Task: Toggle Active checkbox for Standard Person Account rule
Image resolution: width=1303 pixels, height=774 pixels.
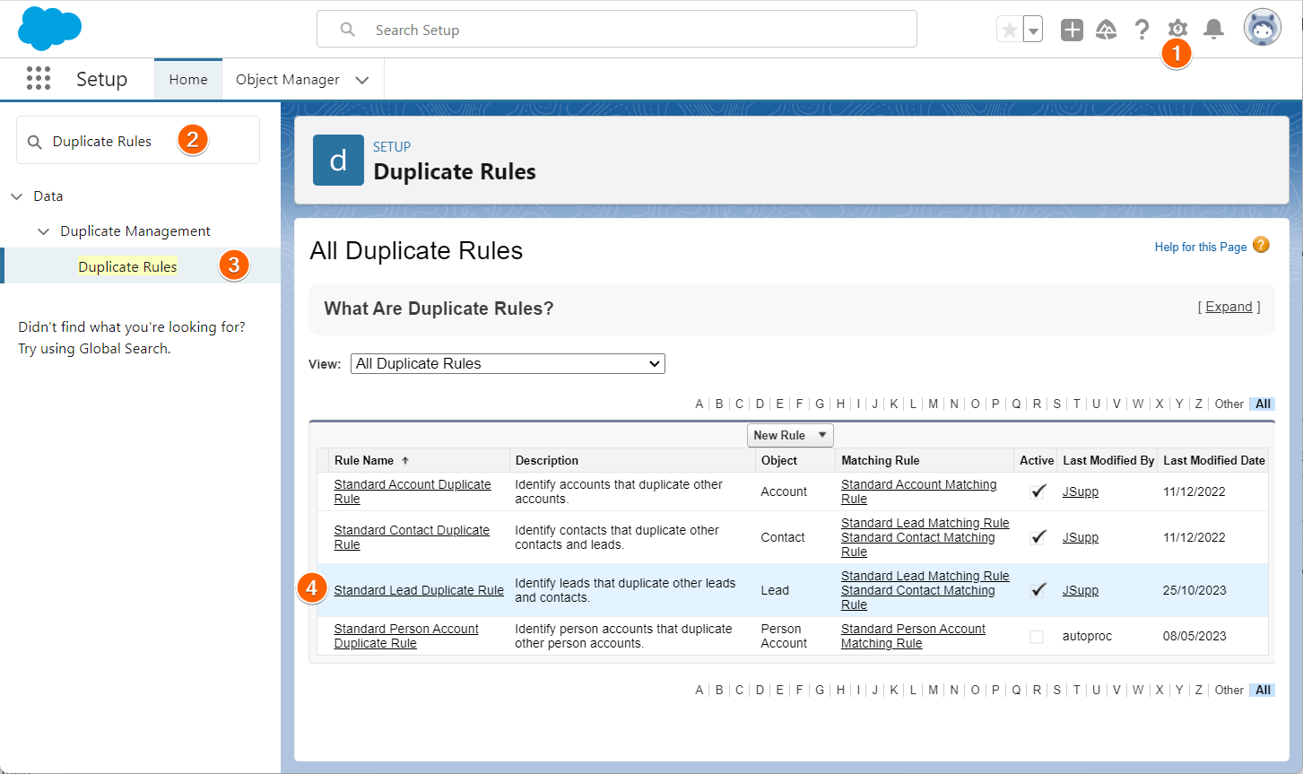Action: pos(1037,637)
